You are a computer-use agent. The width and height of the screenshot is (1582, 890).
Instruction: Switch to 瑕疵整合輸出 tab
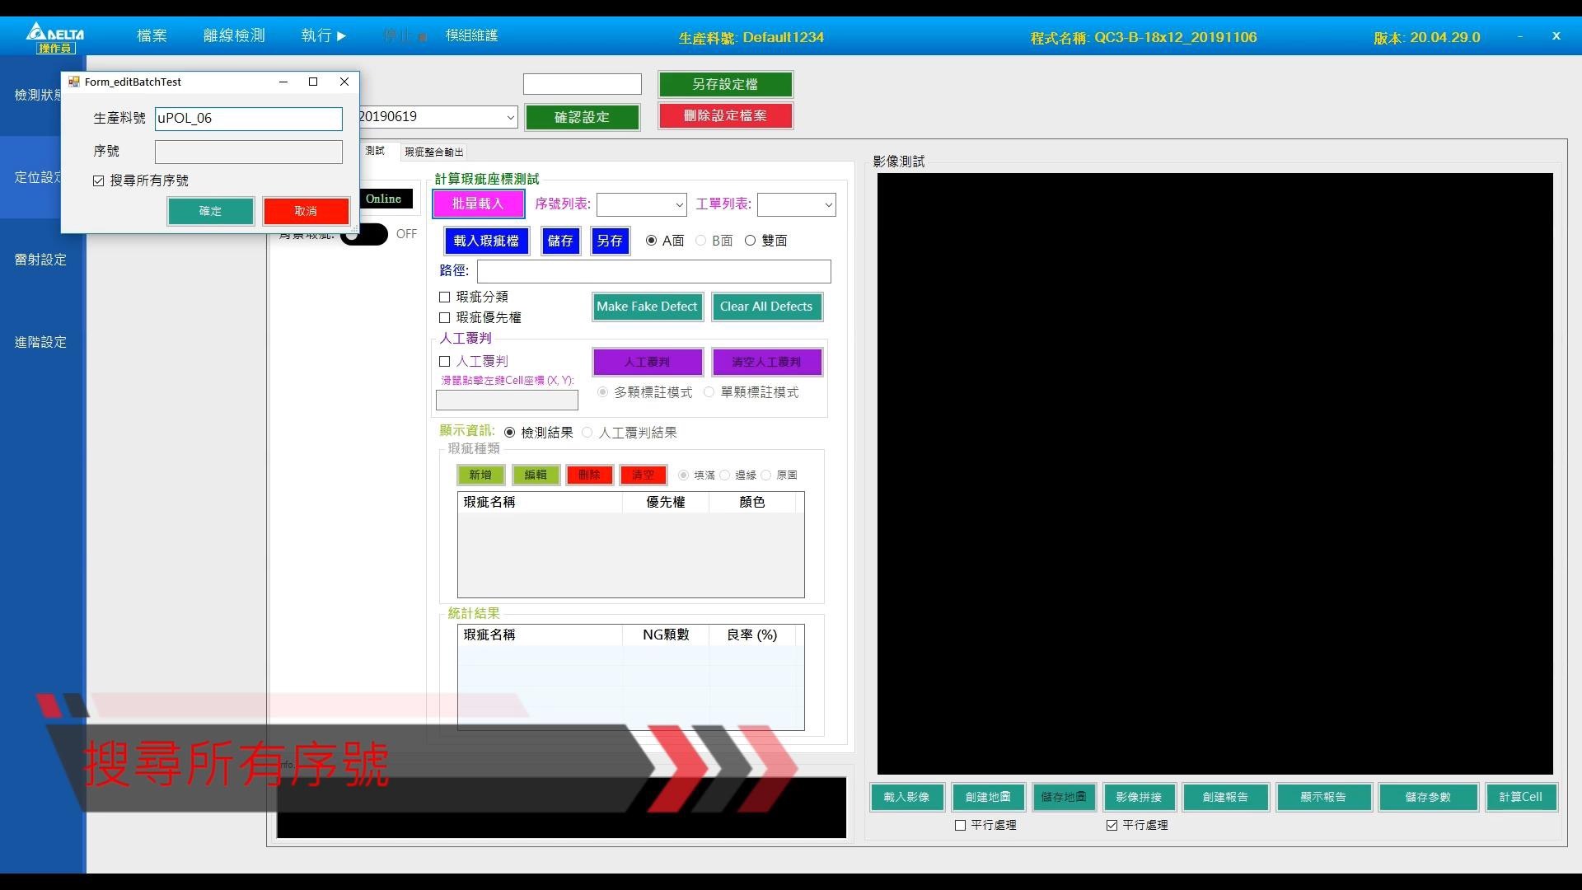tap(433, 152)
